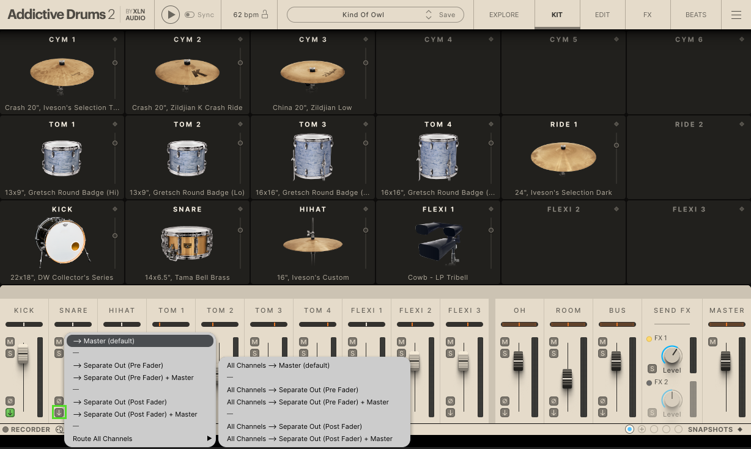The image size is (751, 449).
Task: Solo the KICK channel
Action: click(x=10, y=353)
